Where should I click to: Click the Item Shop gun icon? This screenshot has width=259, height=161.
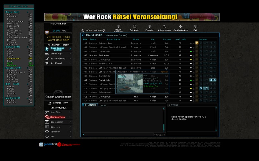47,112
